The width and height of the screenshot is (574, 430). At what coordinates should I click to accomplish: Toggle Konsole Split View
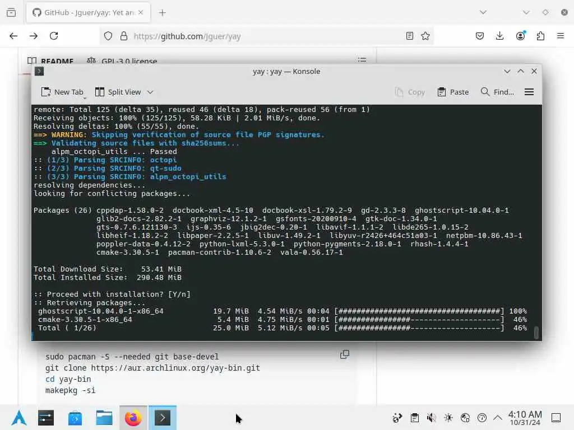(x=118, y=92)
